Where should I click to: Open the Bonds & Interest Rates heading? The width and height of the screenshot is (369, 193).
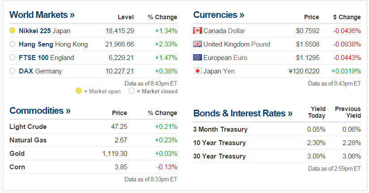(x=243, y=113)
